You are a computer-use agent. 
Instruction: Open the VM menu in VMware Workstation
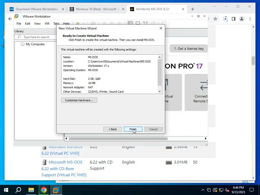[47, 24]
